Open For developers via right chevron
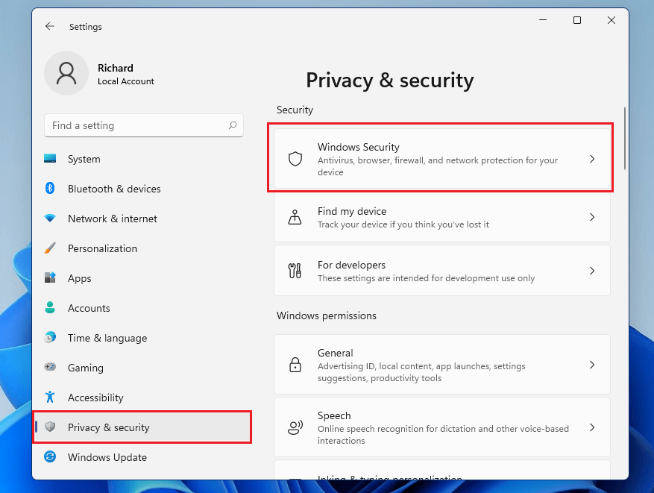The height and width of the screenshot is (493, 654). (x=592, y=271)
